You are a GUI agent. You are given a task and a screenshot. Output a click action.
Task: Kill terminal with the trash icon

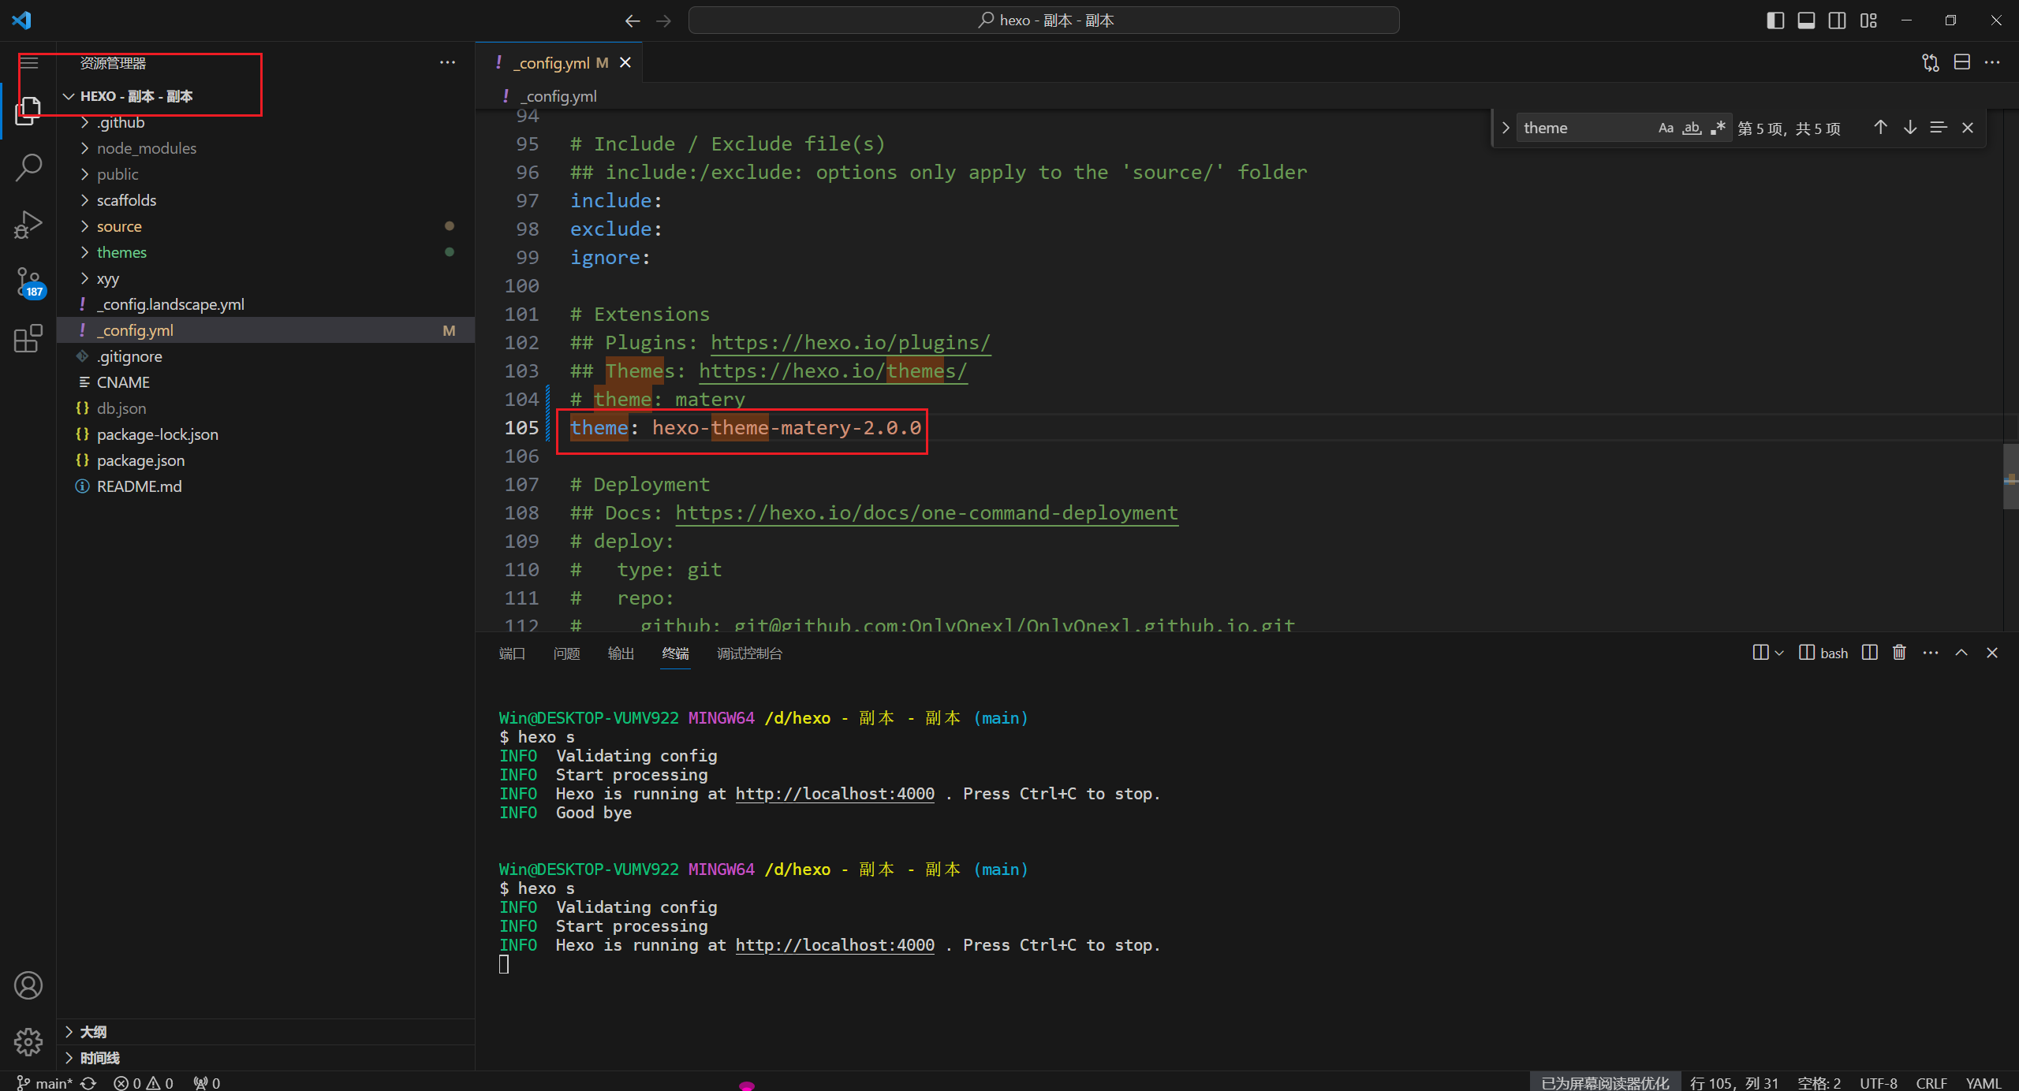(x=1899, y=653)
